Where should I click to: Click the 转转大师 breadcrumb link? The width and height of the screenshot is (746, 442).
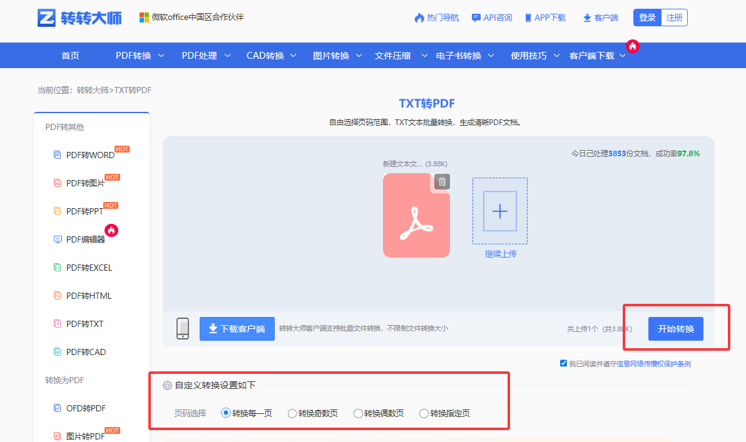(x=93, y=90)
